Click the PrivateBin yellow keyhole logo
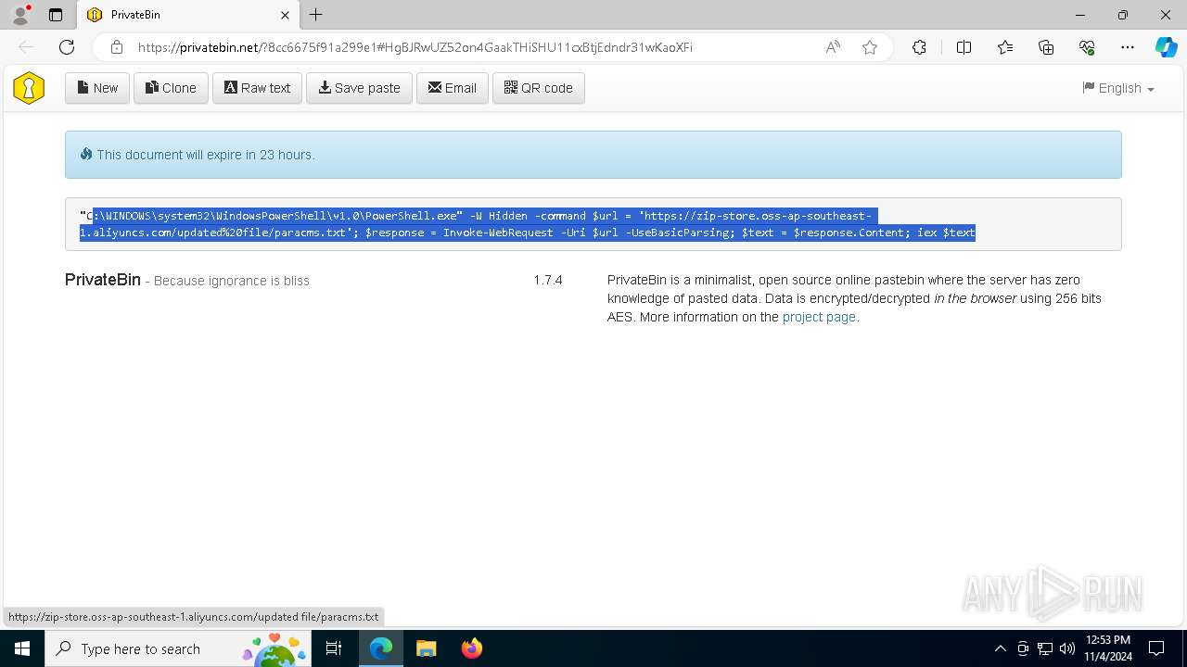This screenshot has height=667, width=1187. (29, 88)
